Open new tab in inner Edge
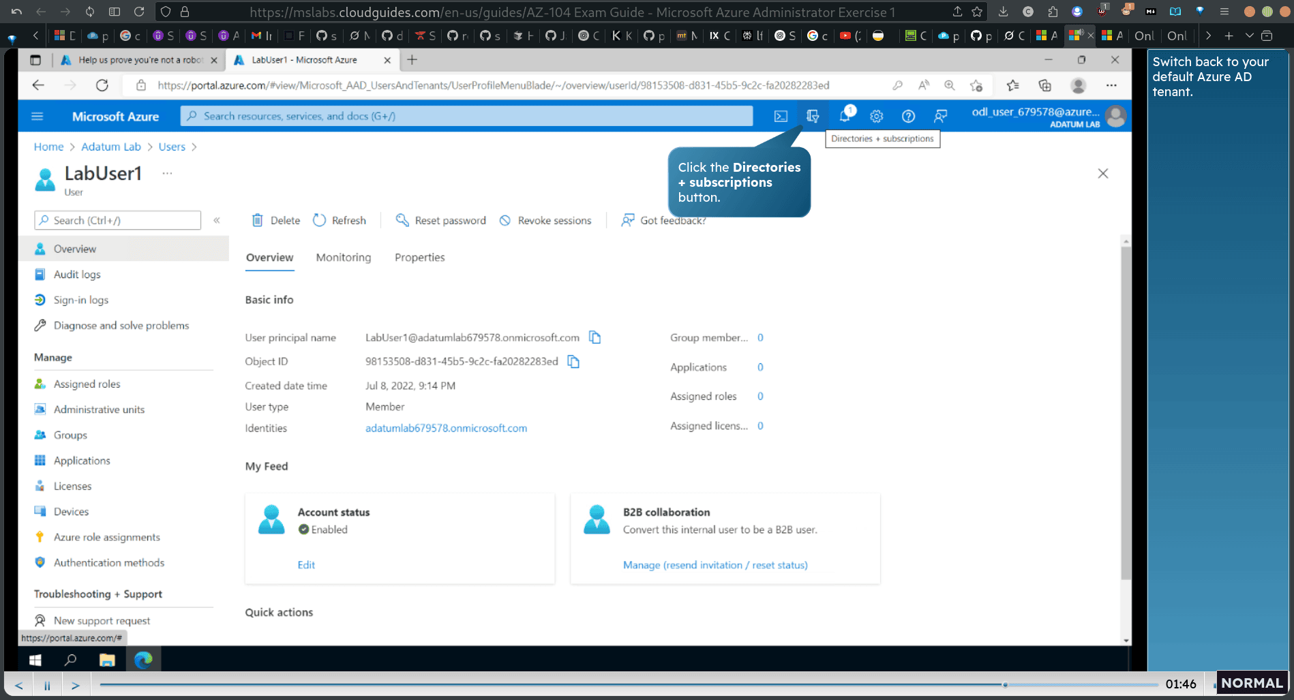Screen dimensions: 1294x700 [x=412, y=60]
